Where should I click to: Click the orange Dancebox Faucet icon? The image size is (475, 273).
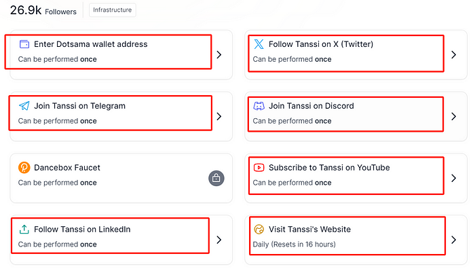coord(24,168)
